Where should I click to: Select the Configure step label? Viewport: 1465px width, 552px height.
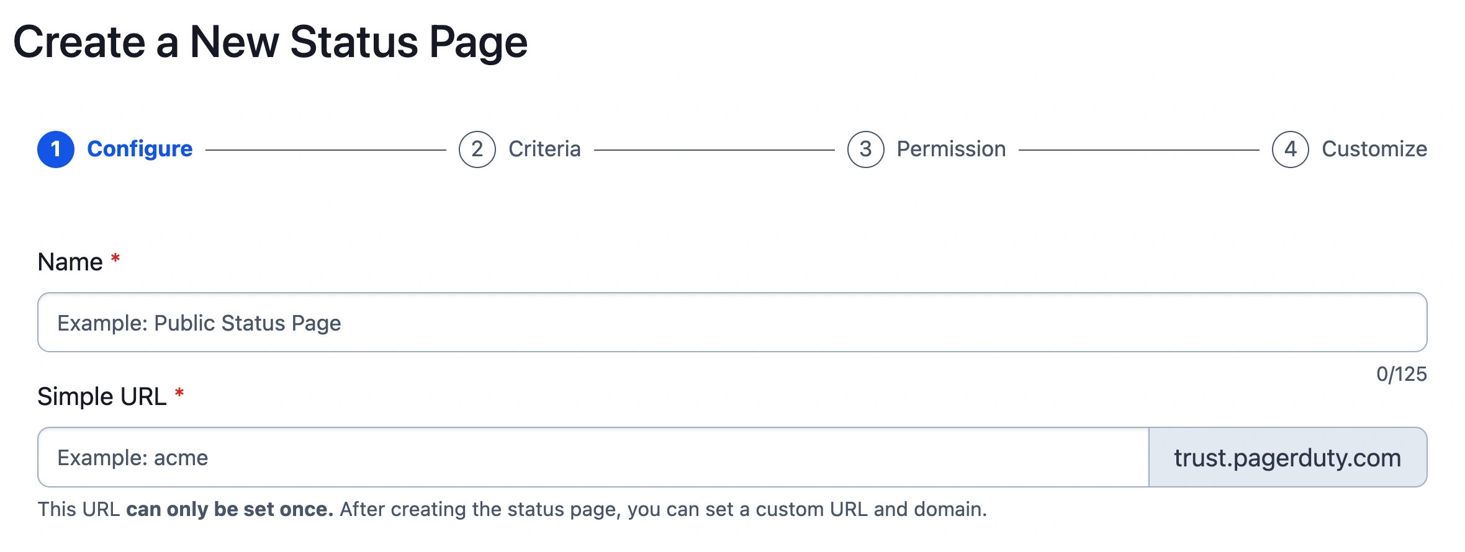click(140, 149)
